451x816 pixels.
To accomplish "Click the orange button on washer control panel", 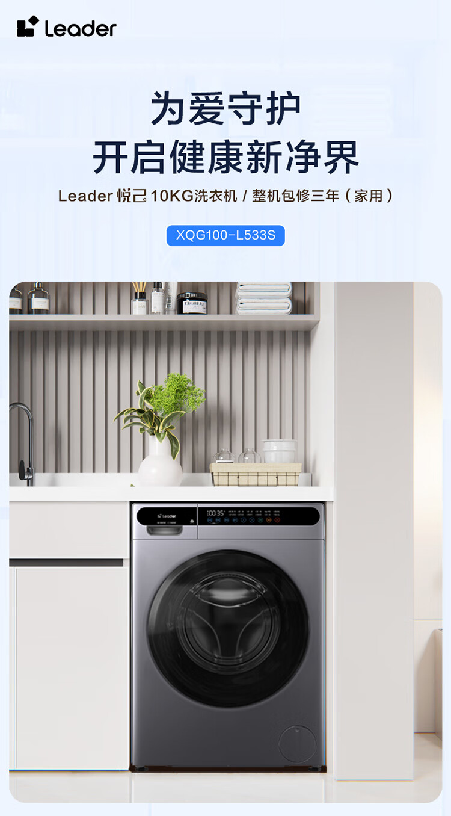I will [269, 520].
